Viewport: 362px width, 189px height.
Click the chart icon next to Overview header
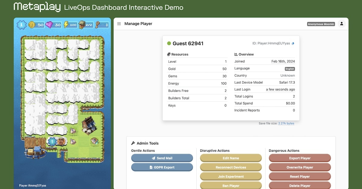236,54
